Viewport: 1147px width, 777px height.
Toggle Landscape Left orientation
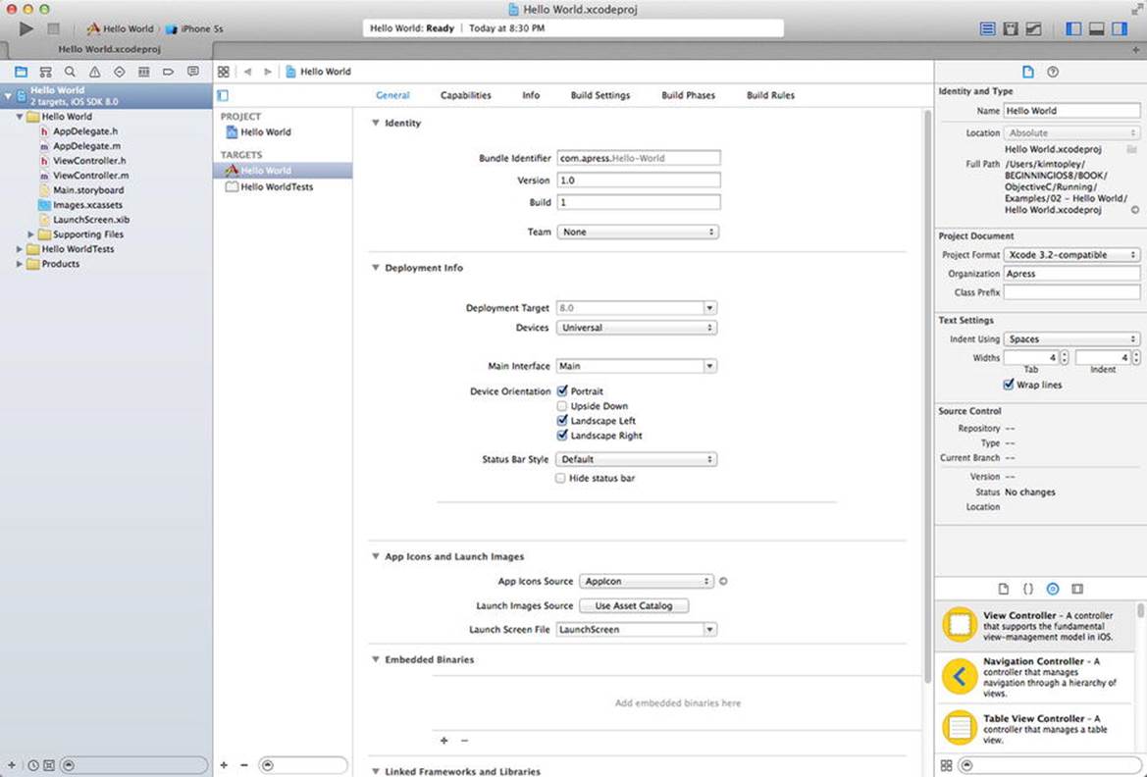pos(562,421)
